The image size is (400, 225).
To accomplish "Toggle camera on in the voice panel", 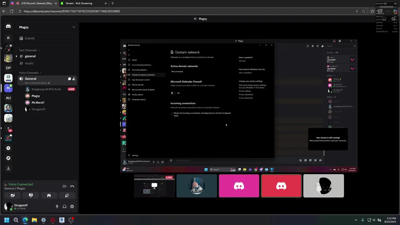I will point(12,195).
